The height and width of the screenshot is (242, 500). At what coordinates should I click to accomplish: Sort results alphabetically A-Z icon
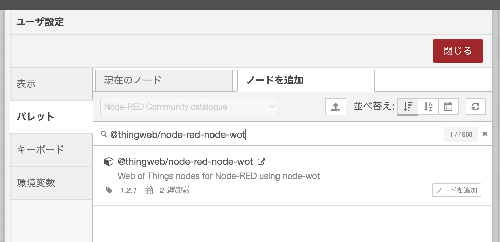coord(428,107)
